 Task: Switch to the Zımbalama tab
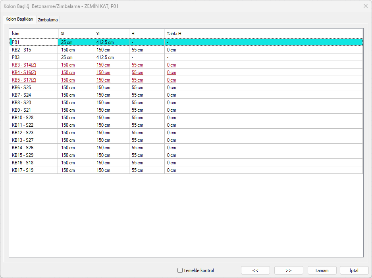48,20
